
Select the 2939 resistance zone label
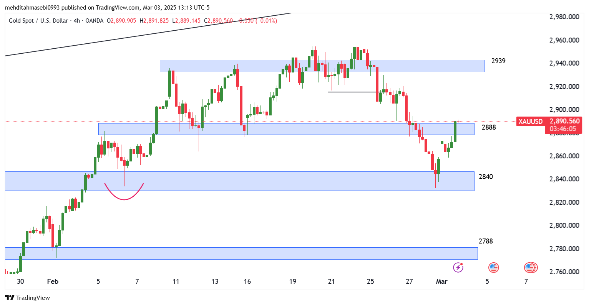[x=498, y=61]
